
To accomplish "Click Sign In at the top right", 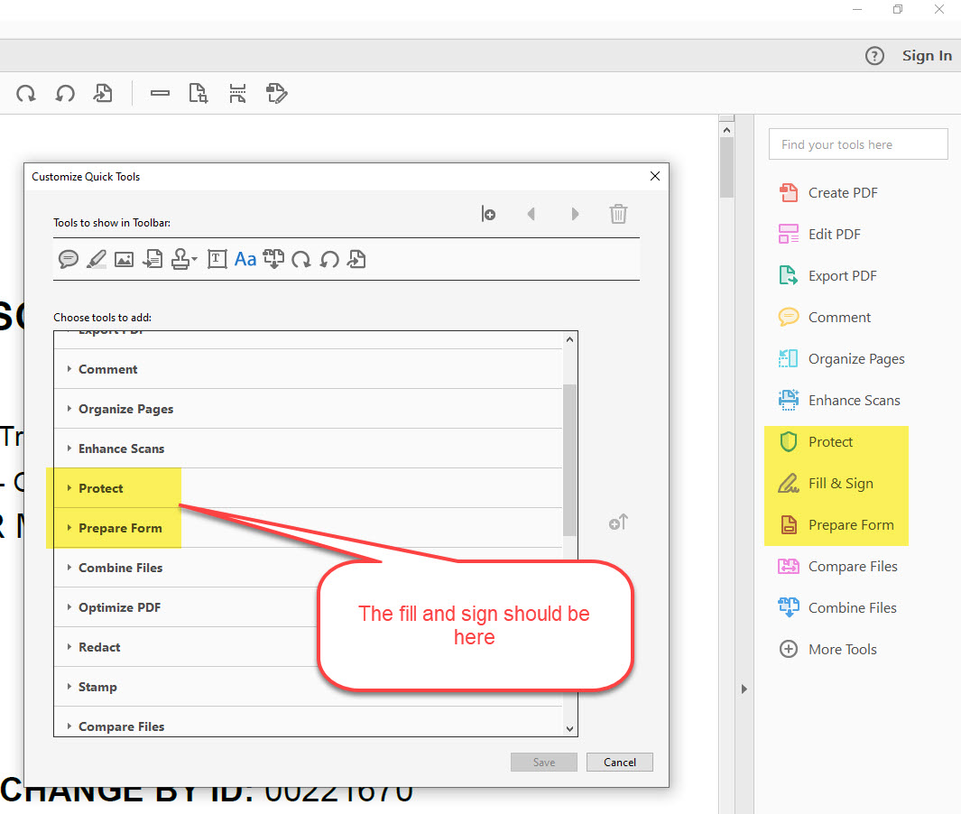I will 927,55.
